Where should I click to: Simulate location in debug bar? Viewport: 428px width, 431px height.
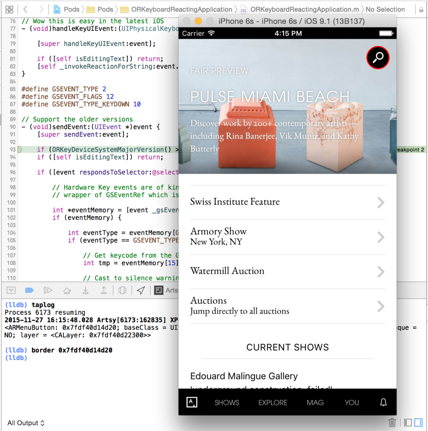pos(141,290)
